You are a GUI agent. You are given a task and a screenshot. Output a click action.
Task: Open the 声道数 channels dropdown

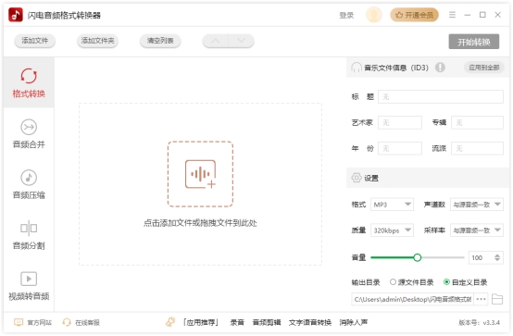tap(477, 205)
